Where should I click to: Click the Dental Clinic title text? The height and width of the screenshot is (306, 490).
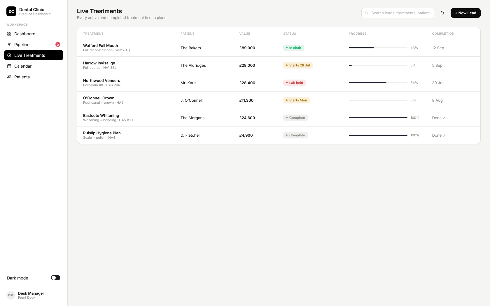click(32, 10)
